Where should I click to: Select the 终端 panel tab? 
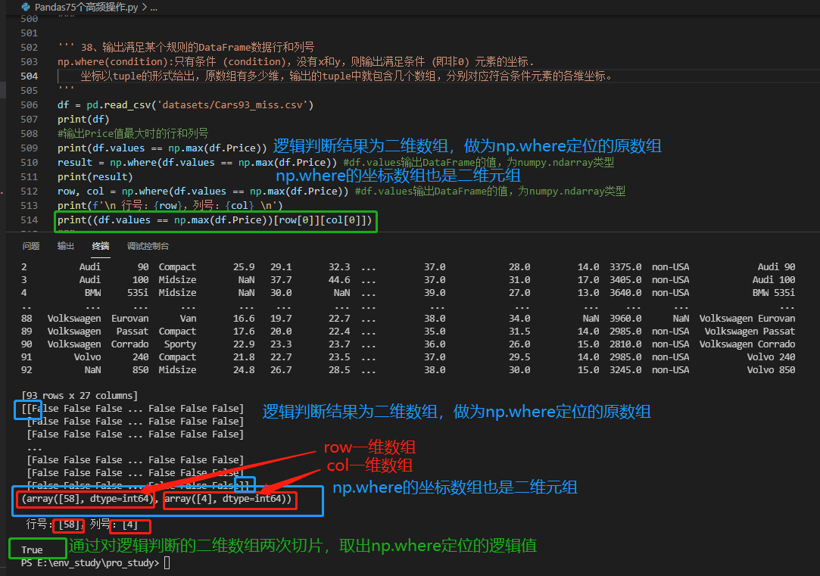(101, 246)
